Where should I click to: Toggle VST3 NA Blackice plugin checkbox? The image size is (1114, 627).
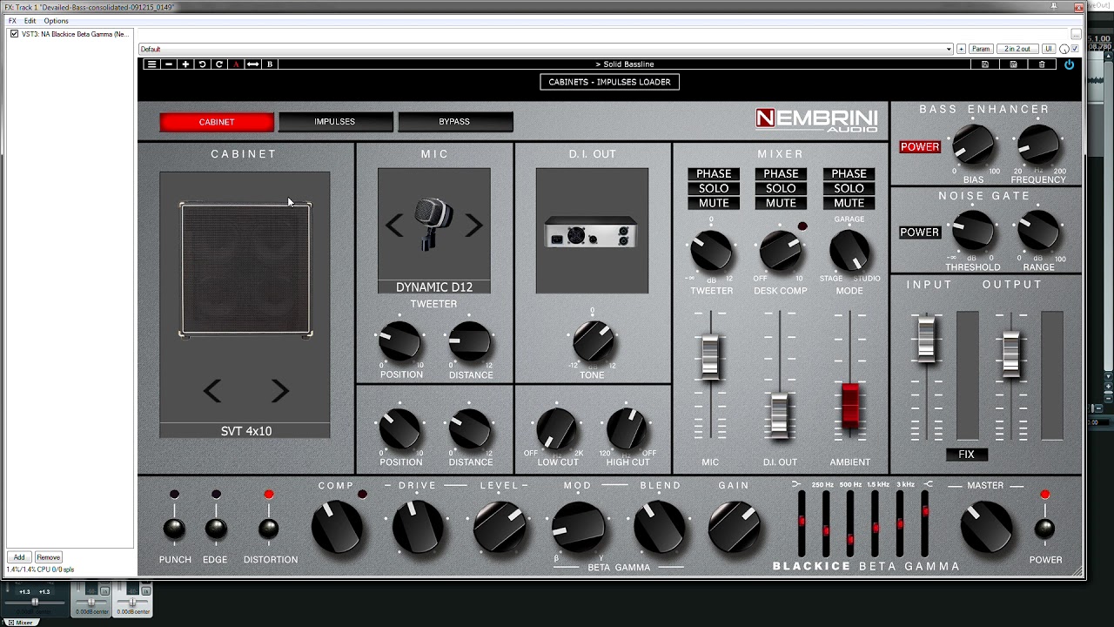[14, 34]
